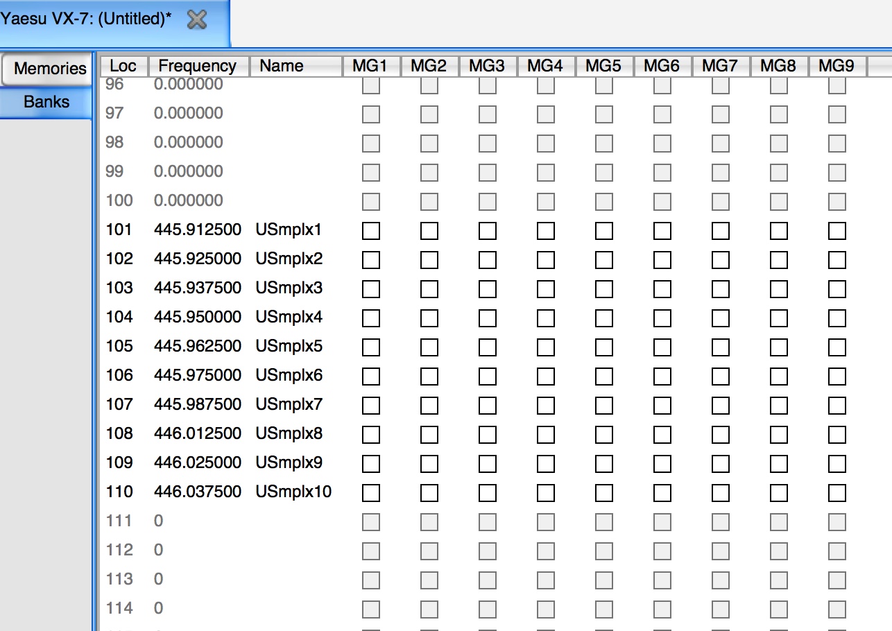Viewport: 892px width, 631px height.
Task: Check MG3 for USmplx3 row
Action: [488, 288]
